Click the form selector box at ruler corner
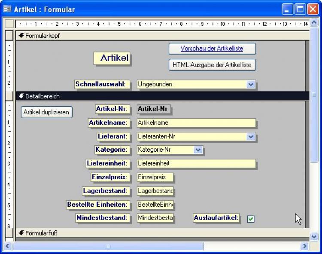 click(9, 24)
